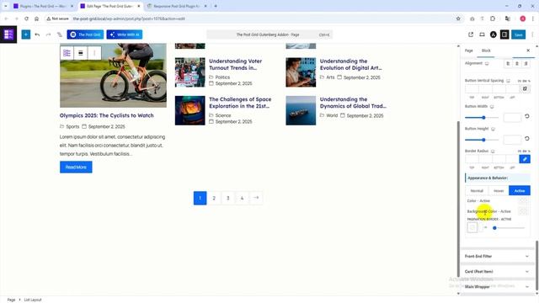Select the Active state tab

520,191
